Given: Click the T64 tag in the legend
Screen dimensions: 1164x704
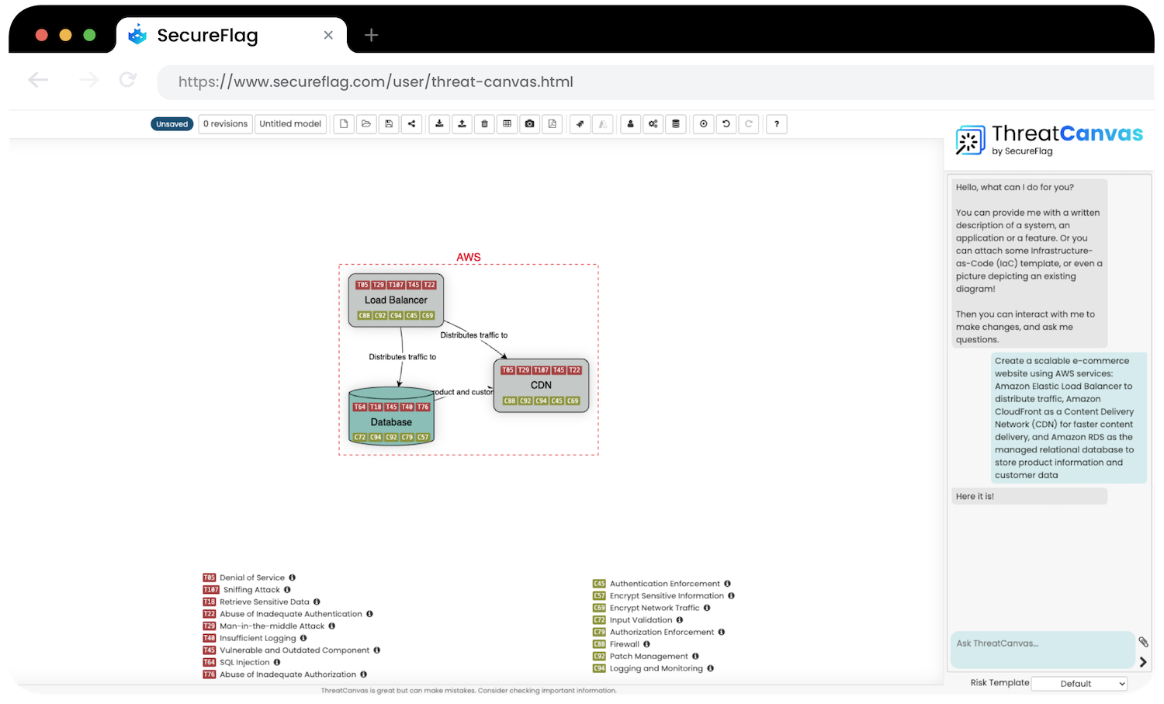Looking at the screenshot, I should pos(210,662).
